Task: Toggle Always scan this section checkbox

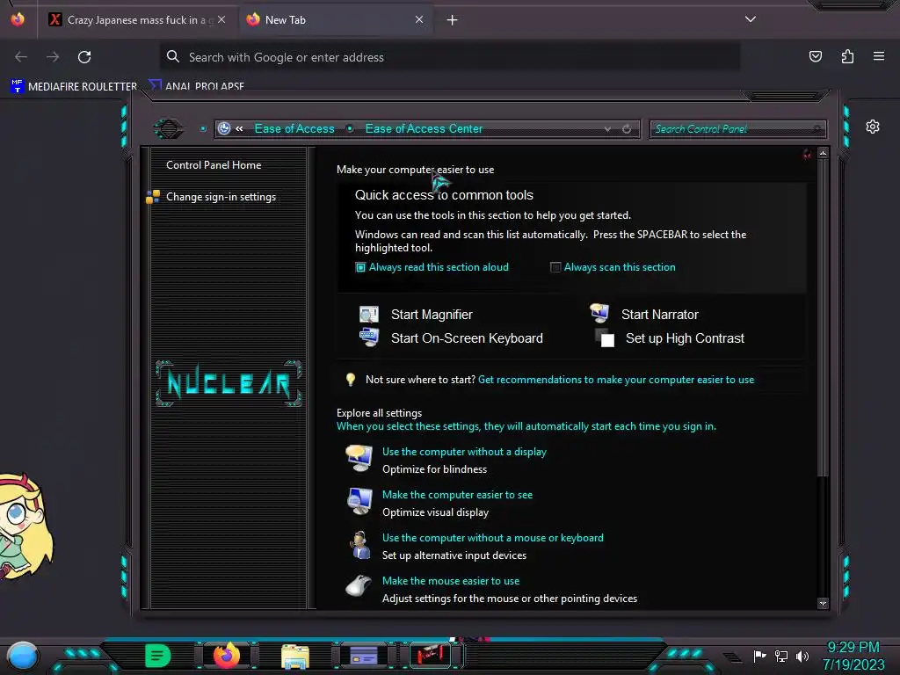Action: [x=555, y=267]
